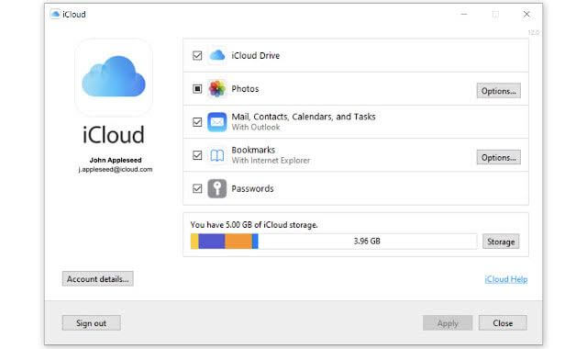Click the orange segment of storage bar

(238, 242)
